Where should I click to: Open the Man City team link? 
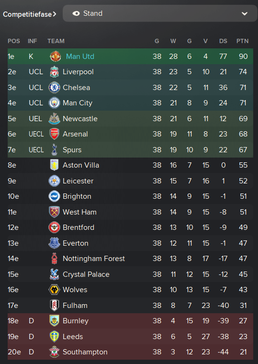coord(78,103)
